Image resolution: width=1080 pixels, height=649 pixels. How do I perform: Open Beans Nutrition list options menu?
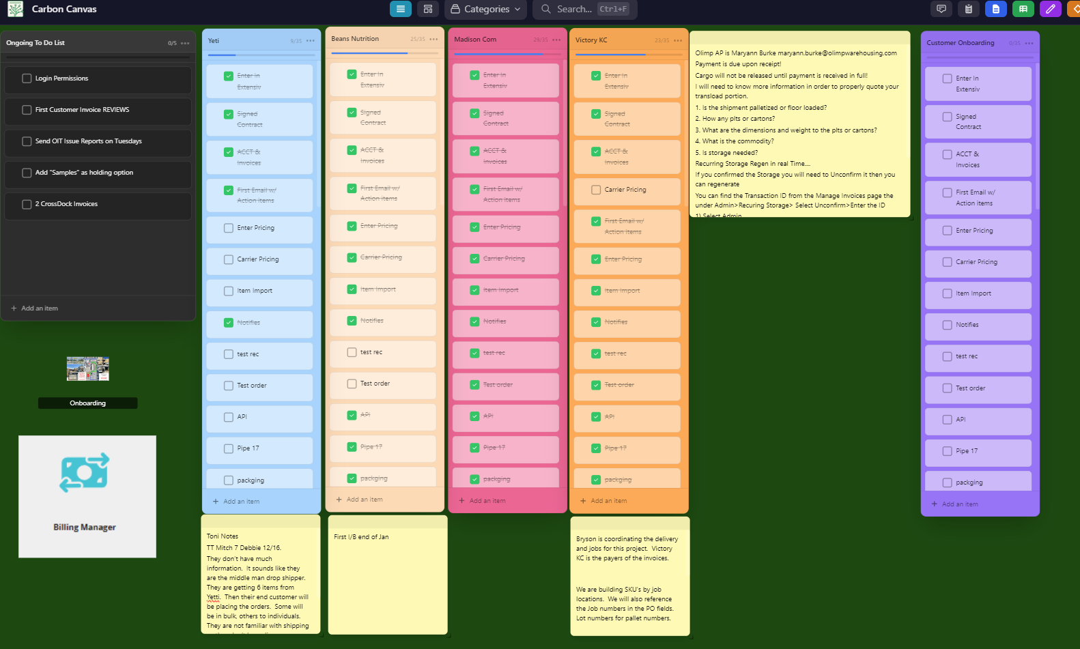click(434, 39)
